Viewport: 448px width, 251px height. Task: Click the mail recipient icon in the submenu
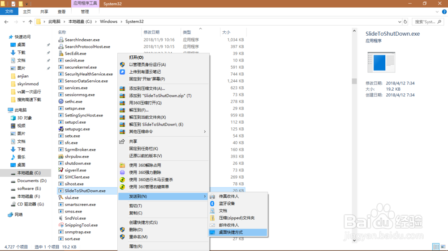coord(212,225)
